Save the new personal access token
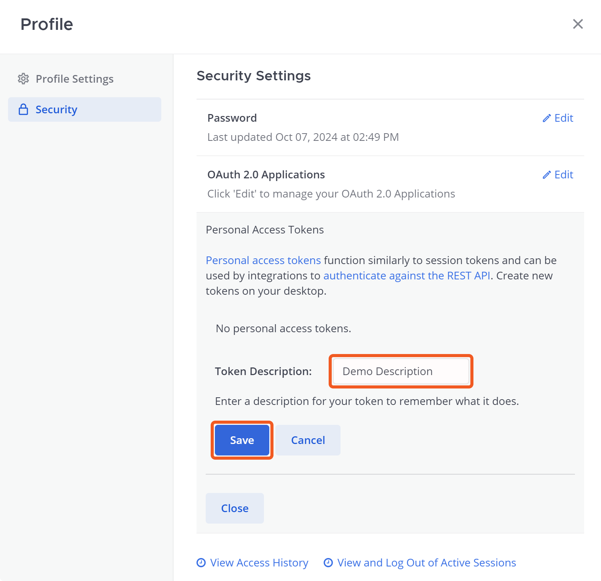The image size is (601, 581). coord(242,440)
